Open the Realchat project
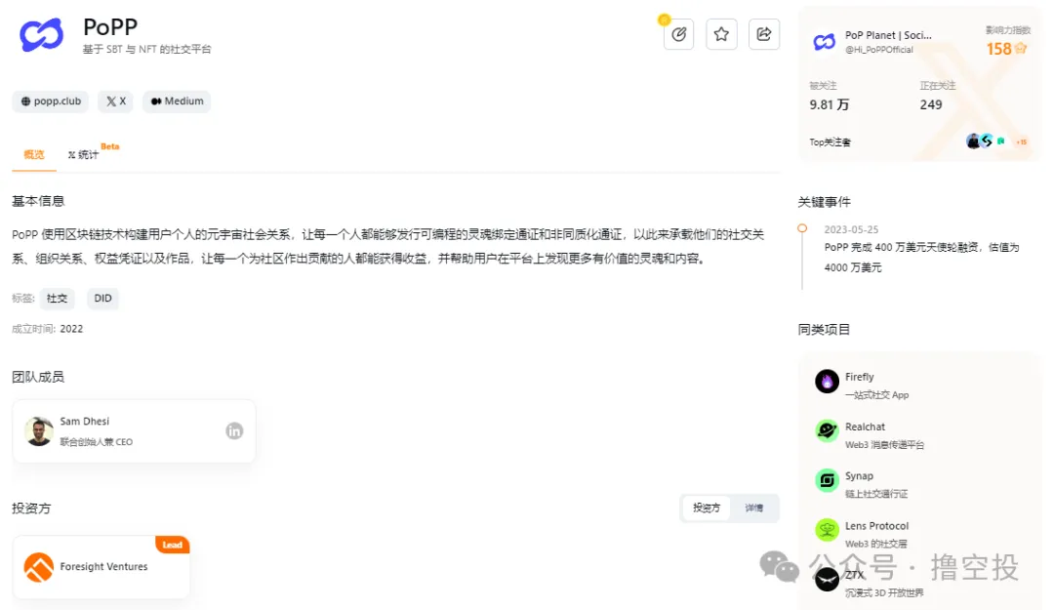The height and width of the screenshot is (610, 1054). coord(865,427)
